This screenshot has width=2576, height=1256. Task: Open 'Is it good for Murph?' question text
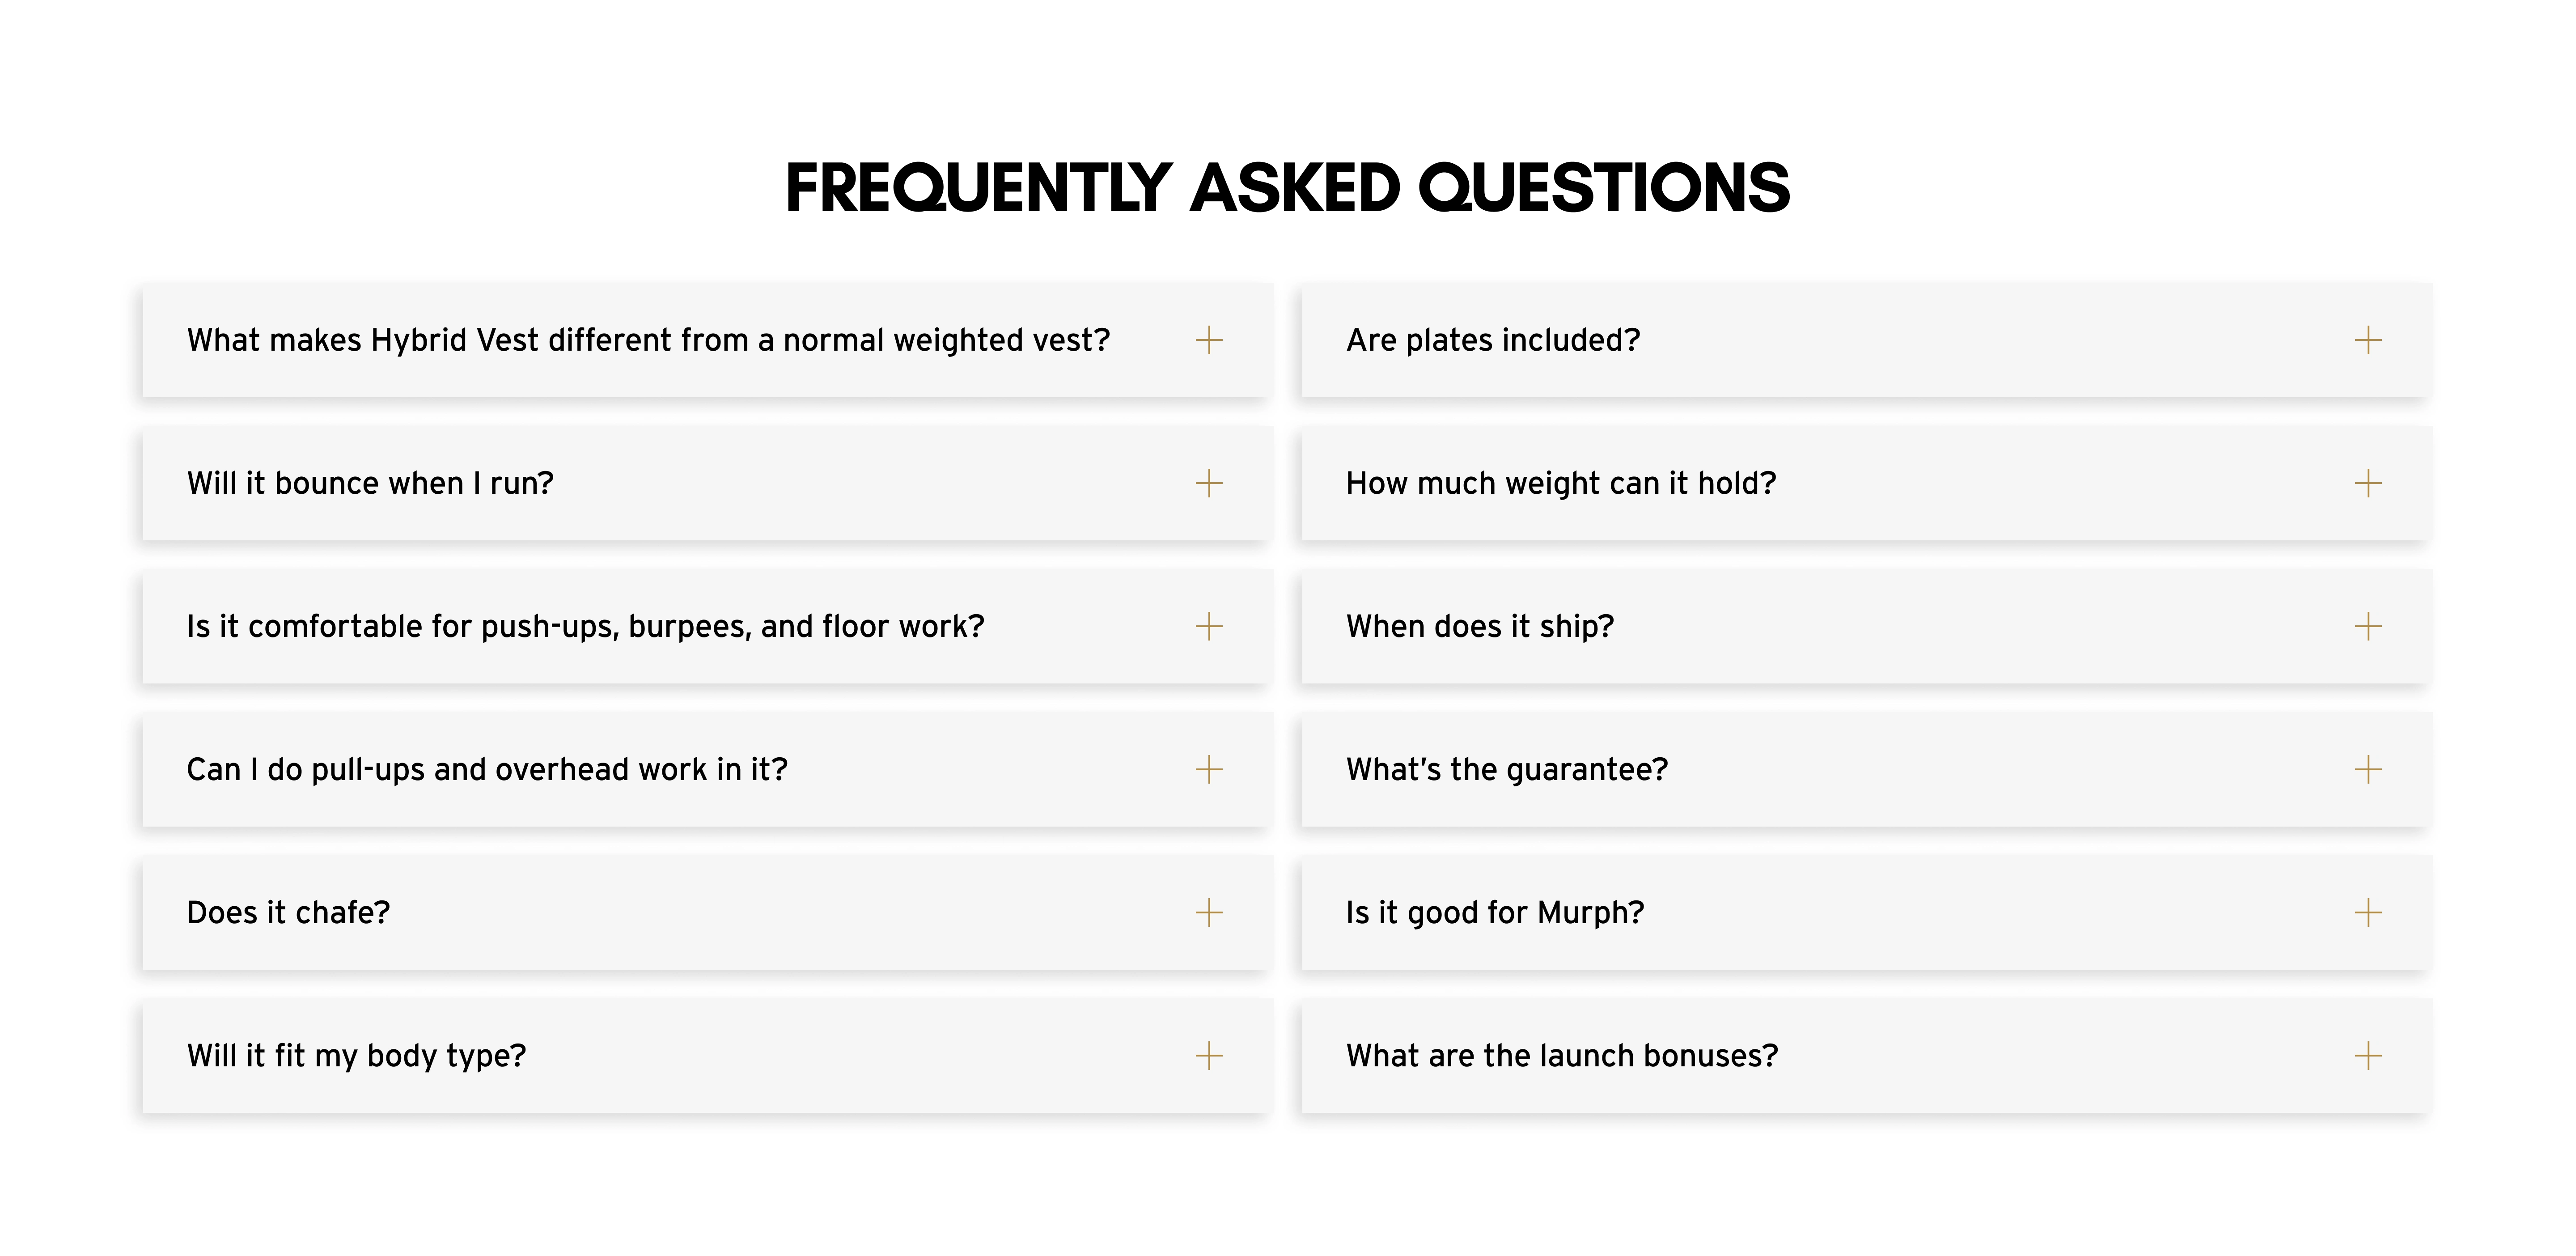click(1494, 912)
